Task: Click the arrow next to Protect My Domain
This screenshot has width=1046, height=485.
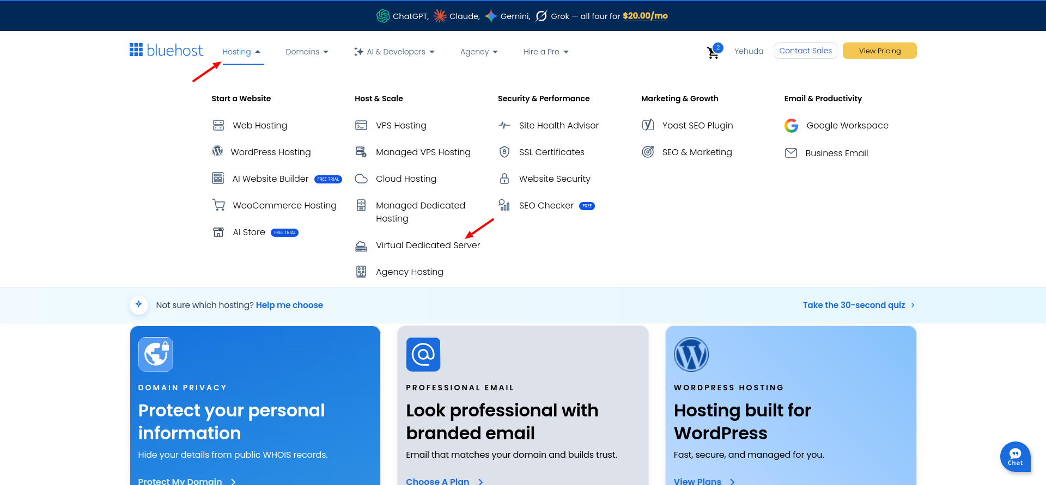Action: (x=234, y=482)
